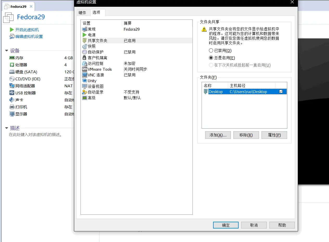The image size is (329, 242).
Task: Click the 处理器 processor icon
Action: click(12, 65)
